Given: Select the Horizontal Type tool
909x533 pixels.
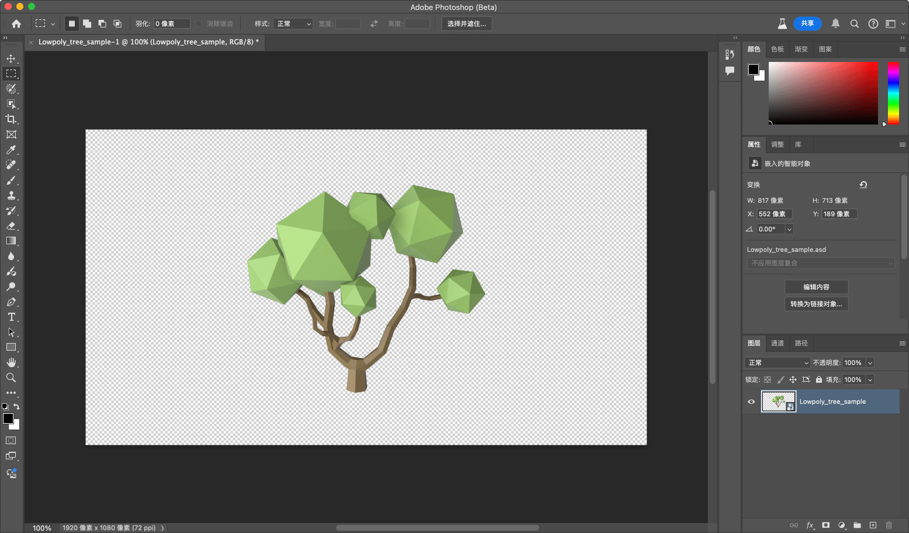Looking at the screenshot, I should point(11,317).
